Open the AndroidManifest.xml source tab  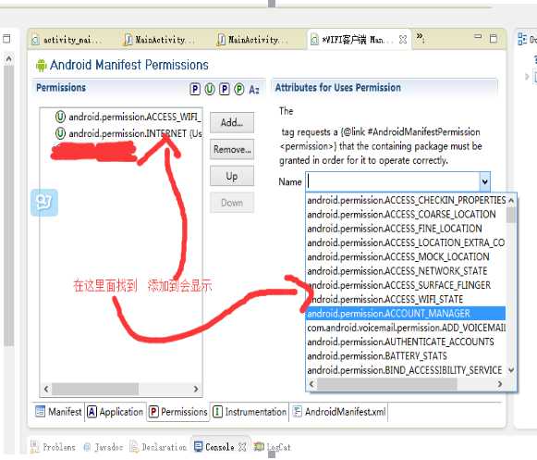339,412
